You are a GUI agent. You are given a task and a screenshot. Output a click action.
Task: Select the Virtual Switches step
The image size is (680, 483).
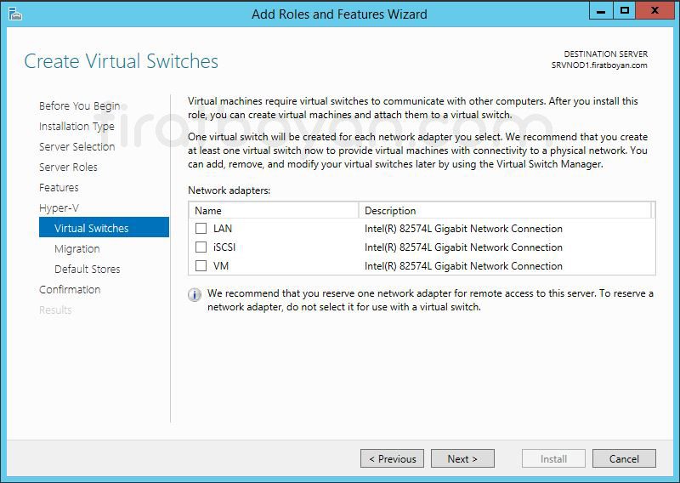104,227
